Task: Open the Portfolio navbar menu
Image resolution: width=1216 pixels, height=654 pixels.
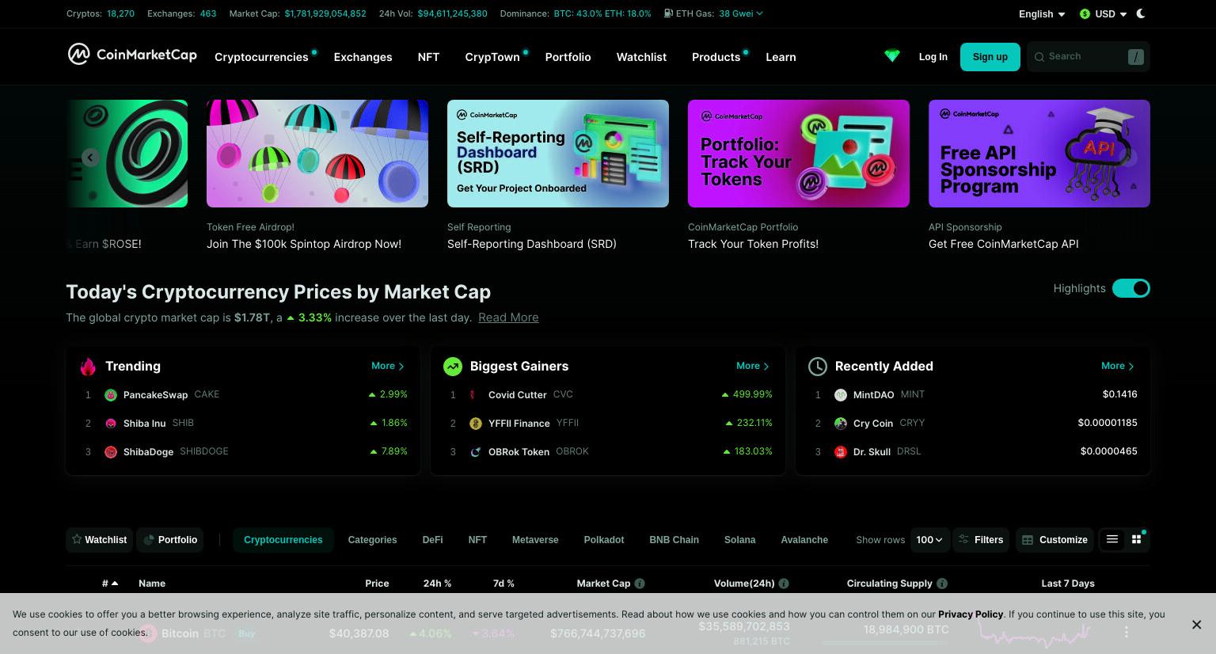Action: (568, 57)
